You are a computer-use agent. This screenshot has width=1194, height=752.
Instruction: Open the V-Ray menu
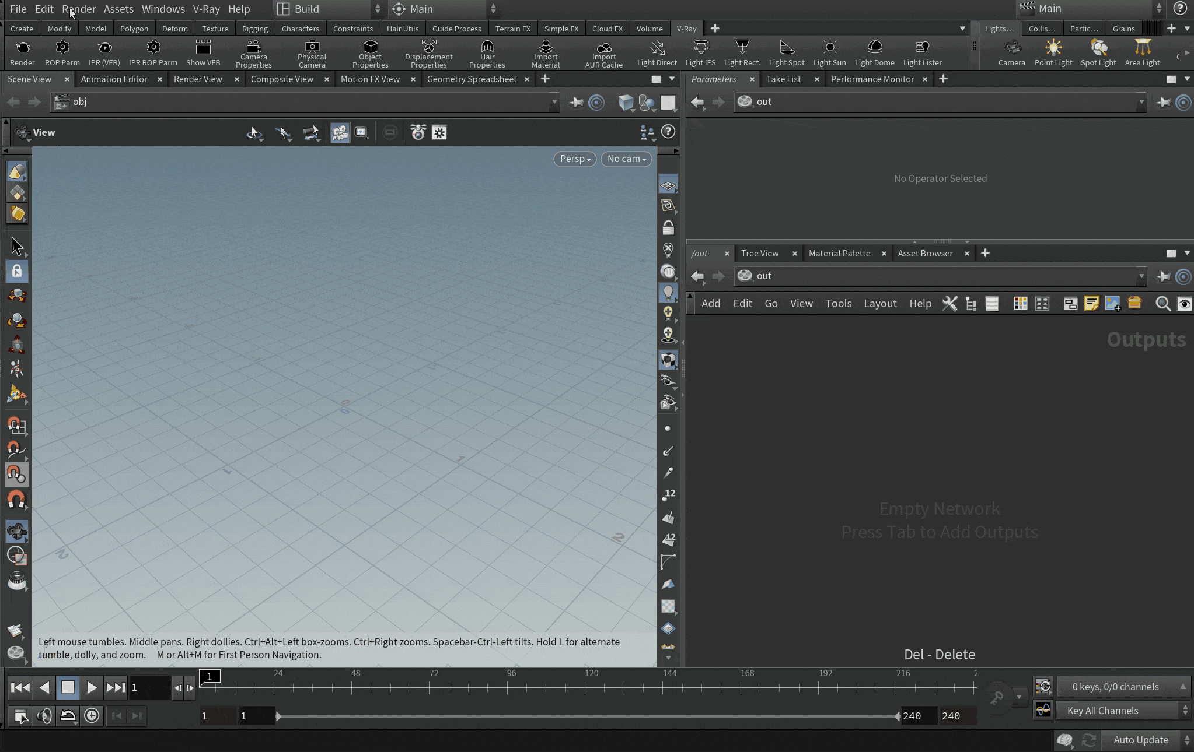coord(207,9)
